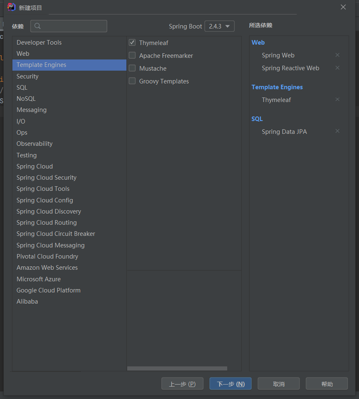This screenshot has width=359, height=399.
Task: Uncheck the Thymeleaf checkbox
Action: pos(132,43)
